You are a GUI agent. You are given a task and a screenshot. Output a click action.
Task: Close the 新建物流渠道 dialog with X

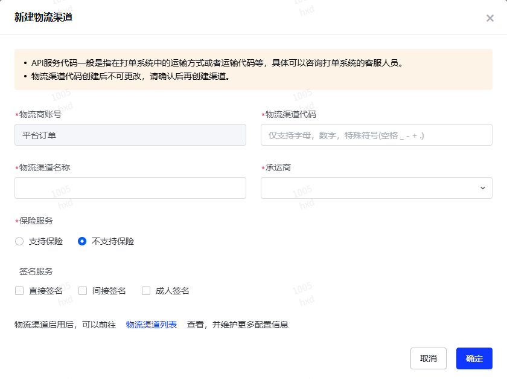pos(489,18)
